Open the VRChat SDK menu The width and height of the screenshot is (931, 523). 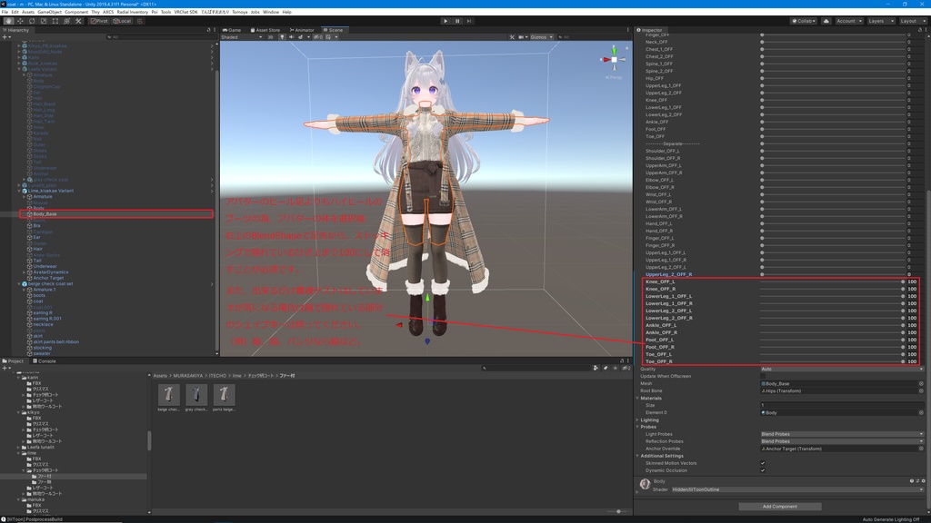coord(185,12)
